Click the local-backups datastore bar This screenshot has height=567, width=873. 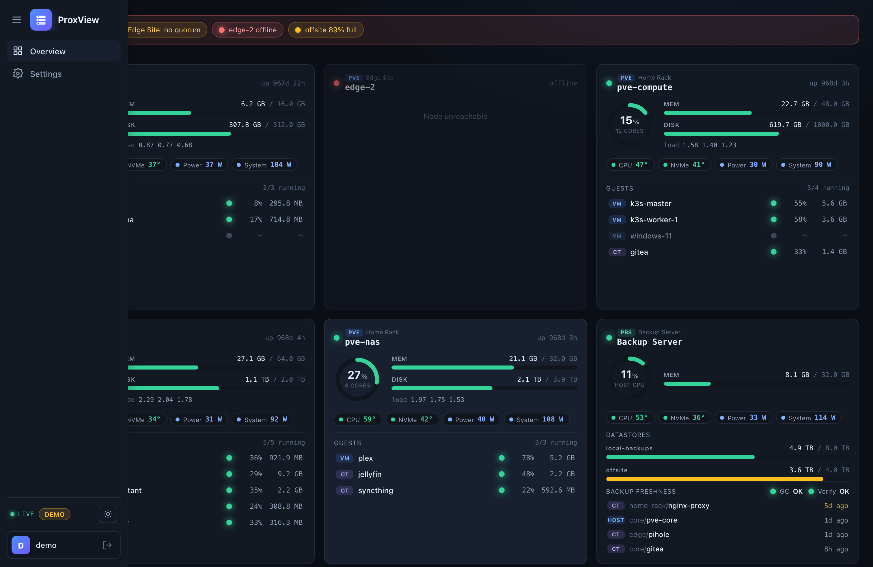coord(727,457)
